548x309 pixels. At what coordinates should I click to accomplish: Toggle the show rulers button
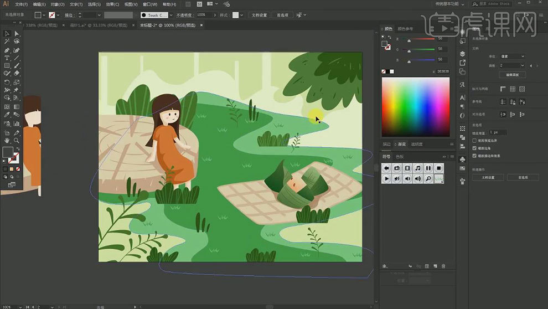503,89
